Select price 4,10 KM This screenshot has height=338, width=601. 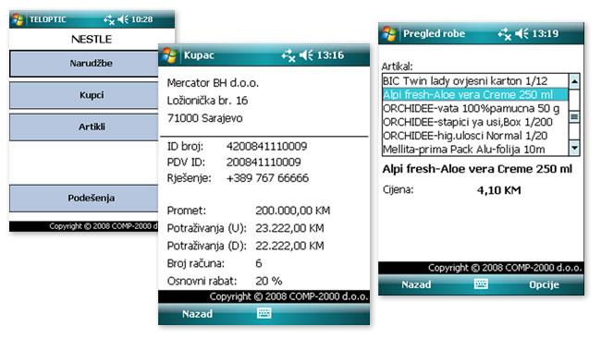tap(498, 190)
